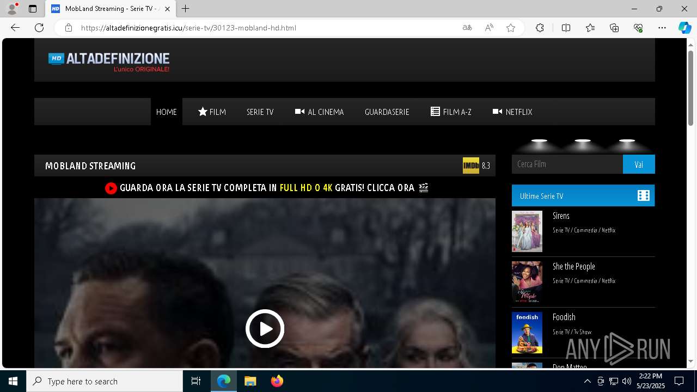
Task: Open FILM A-Z listing menu
Action: tap(451, 112)
